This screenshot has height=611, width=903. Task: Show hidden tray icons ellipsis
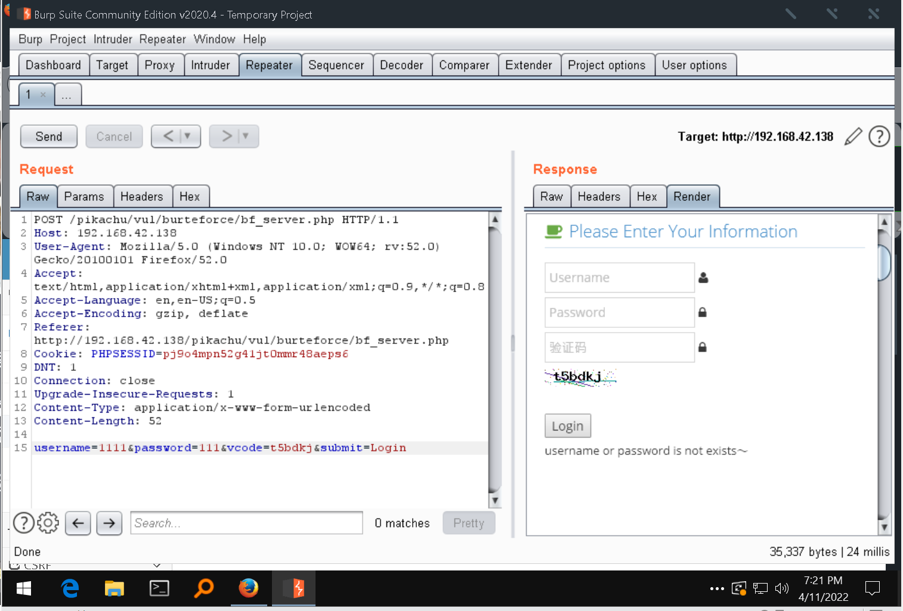coord(718,589)
